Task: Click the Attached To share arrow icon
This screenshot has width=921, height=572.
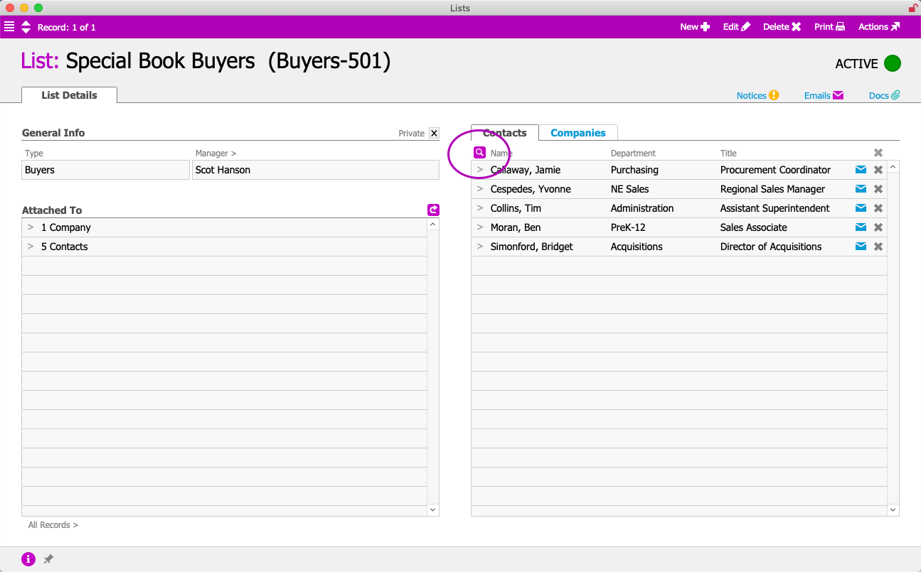Action: coord(433,210)
